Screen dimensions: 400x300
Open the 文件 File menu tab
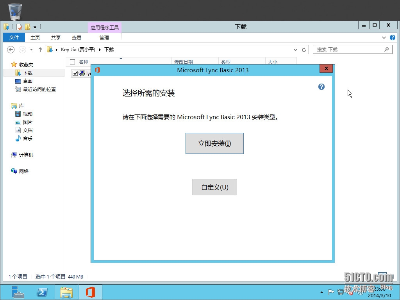click(x=14, y=37)
